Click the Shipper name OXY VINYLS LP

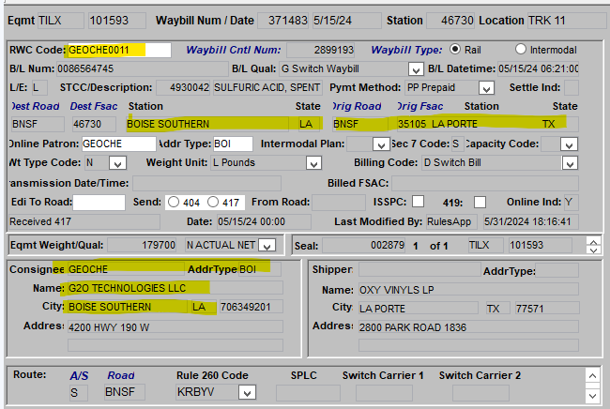[468, 290]
